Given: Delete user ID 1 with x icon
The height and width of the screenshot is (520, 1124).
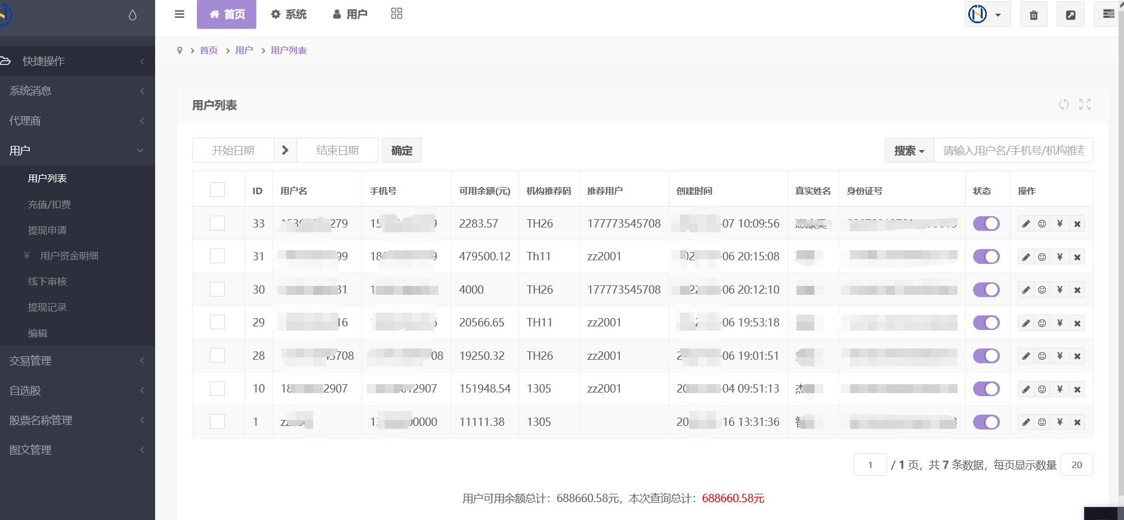Looking at the screenshot, I should pyautogui.click(x=1077, y=422).
